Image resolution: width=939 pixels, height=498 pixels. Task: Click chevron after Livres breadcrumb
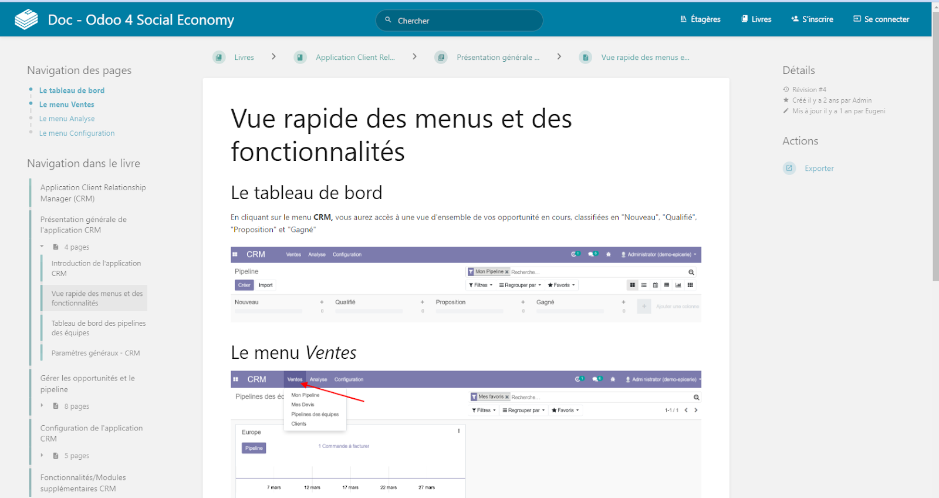273,57
